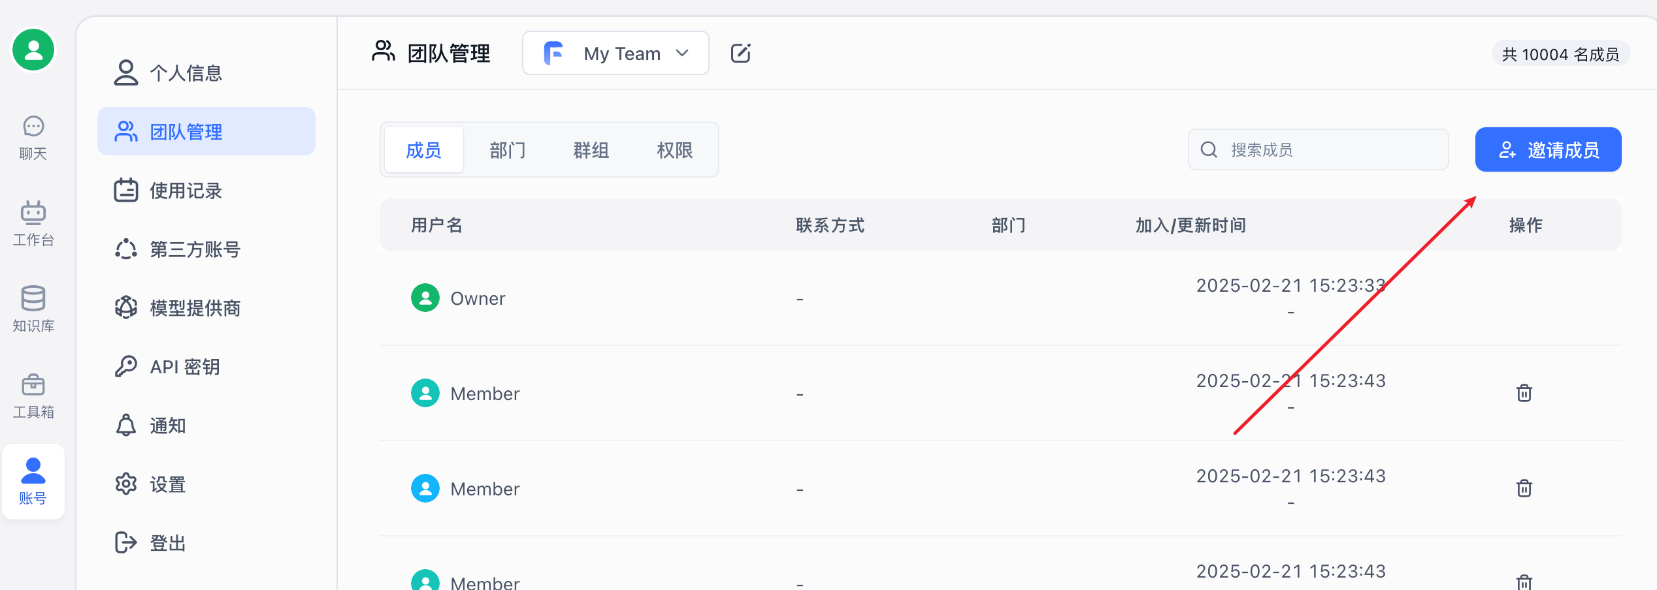The height and width of the screenshot is (590, 1657).
Task: Open 个人信息 personal info menu item
Action: pos(186,73)
